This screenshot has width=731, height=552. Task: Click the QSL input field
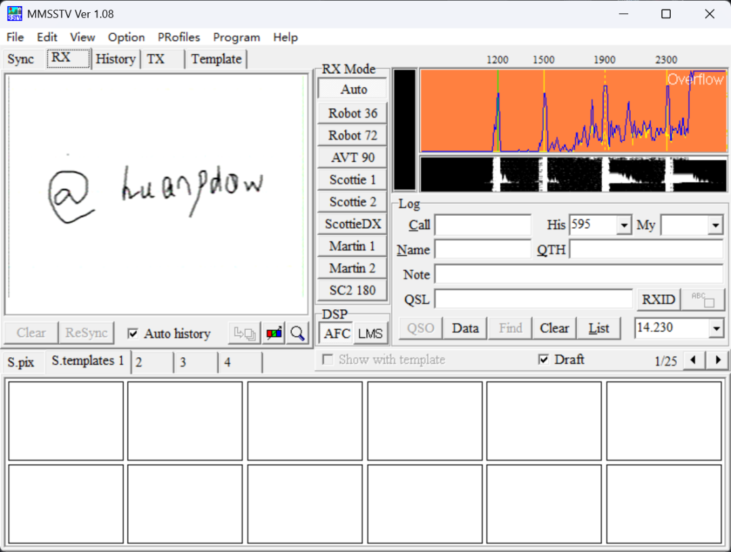pos(533,299)
